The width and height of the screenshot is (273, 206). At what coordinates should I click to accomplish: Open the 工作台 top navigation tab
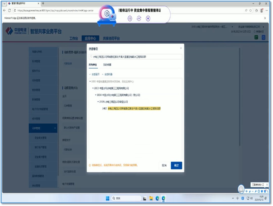(74, 38)
